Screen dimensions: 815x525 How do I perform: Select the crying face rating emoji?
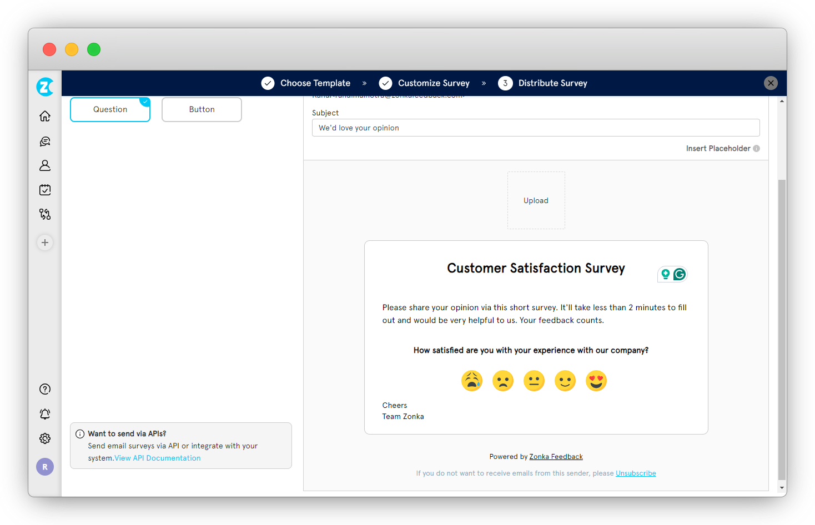tap(471, 381)
